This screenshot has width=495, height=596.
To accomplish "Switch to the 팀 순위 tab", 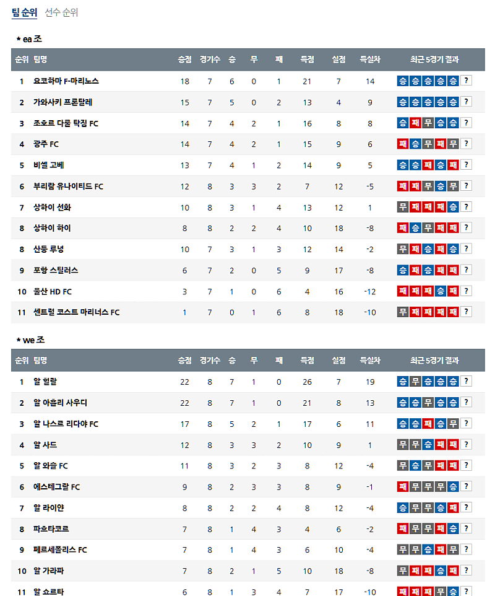I will (x=24, y=12).
